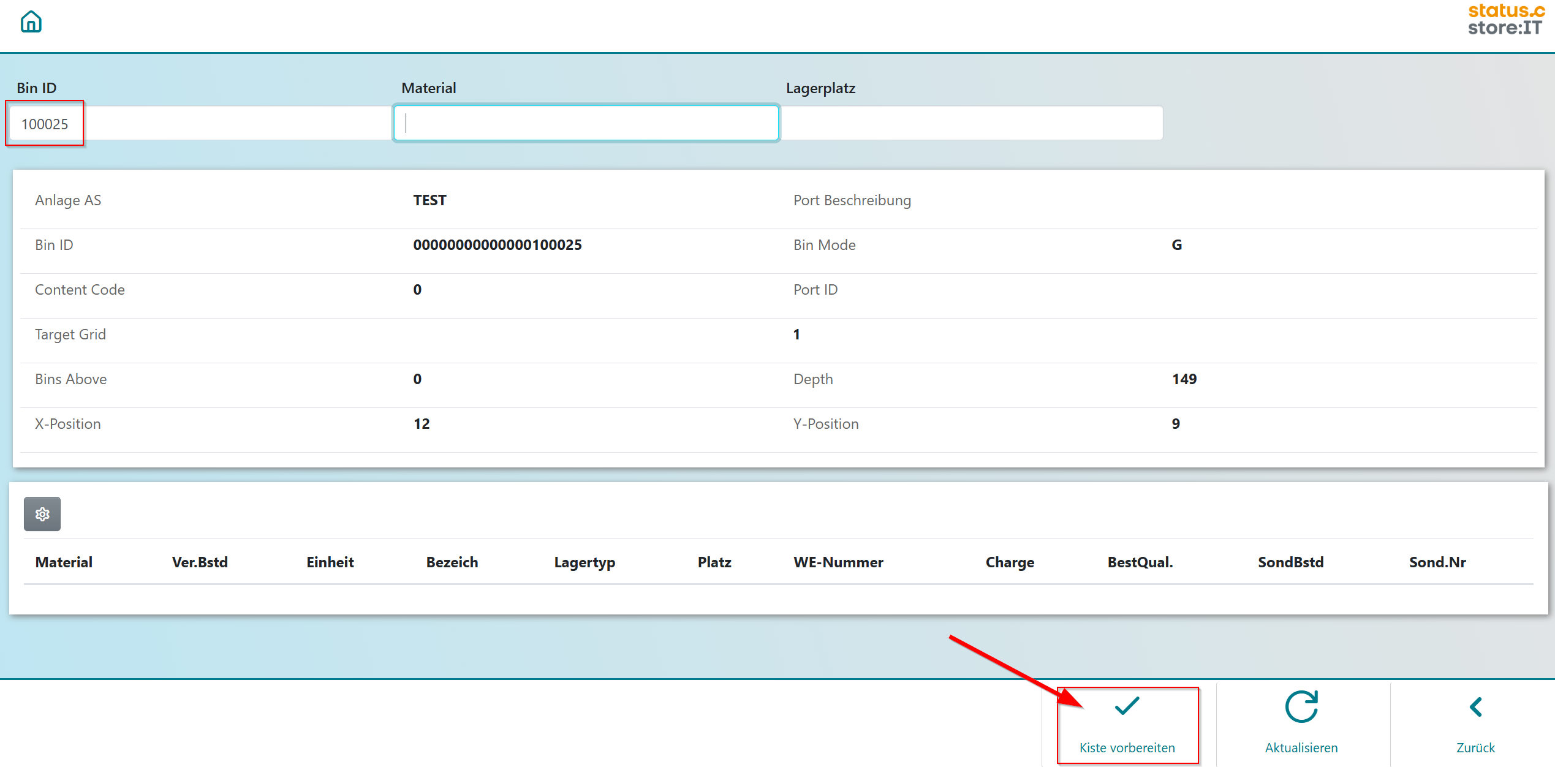Click the Sond.Nr column header

point(1437,562)
